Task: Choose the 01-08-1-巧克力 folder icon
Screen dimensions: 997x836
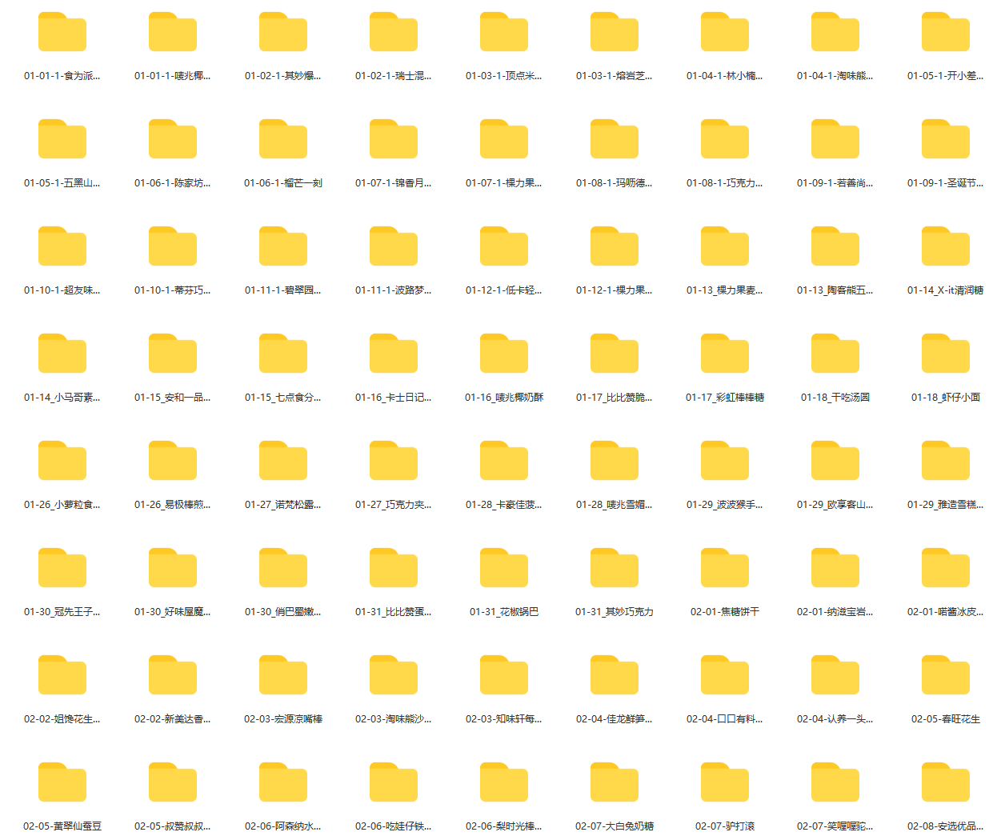Action: point(725,139)
